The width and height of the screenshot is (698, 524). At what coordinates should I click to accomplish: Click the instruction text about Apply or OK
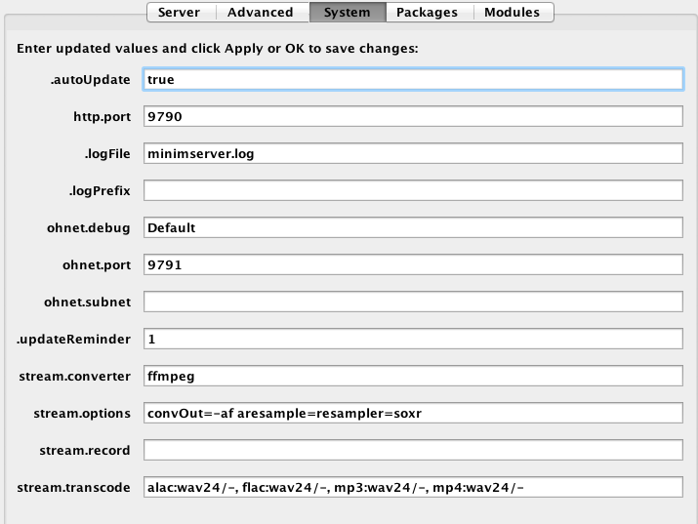tap(218, 49)
